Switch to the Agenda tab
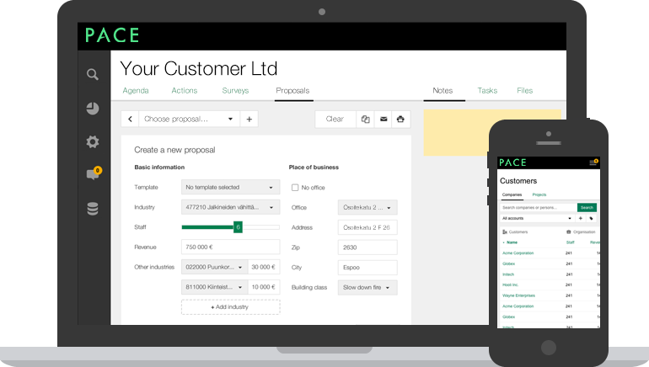 136,91
